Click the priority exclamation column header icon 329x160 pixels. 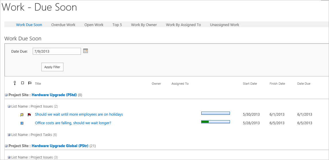click(15, 83)
